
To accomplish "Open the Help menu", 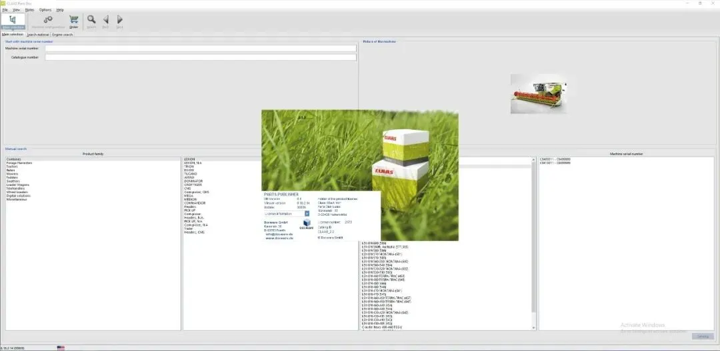I will click(x=60, y=9).
